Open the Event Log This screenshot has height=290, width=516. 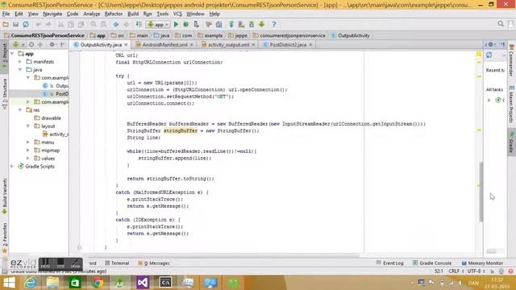pyautogui.click(x=389, y=263)
